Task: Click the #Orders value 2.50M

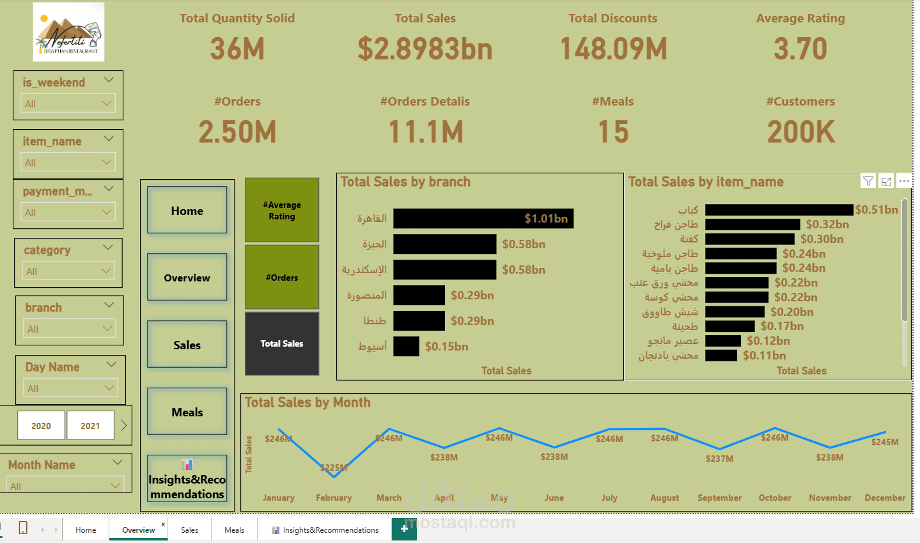Action: 237,132
